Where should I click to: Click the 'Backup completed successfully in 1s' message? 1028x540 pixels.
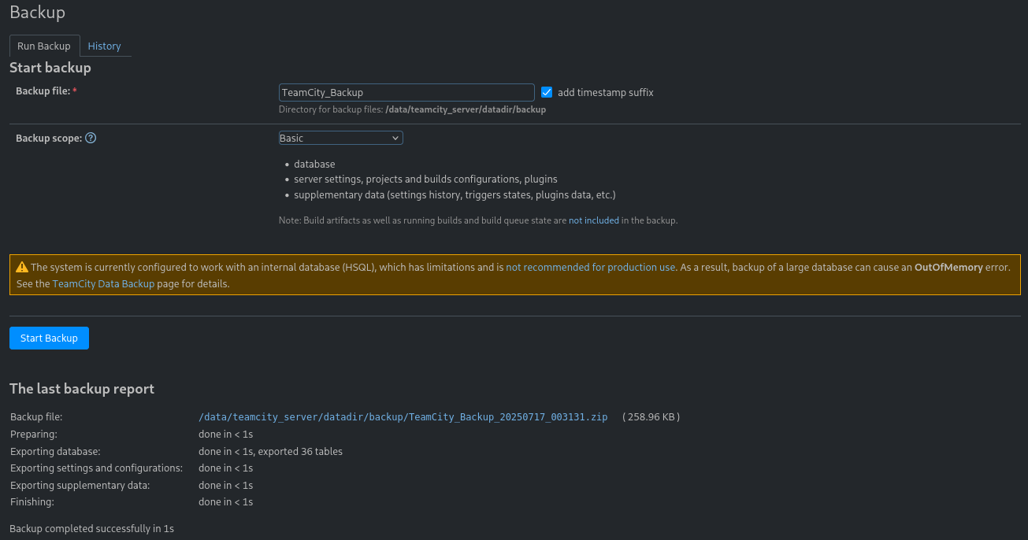tap(91, 529)
